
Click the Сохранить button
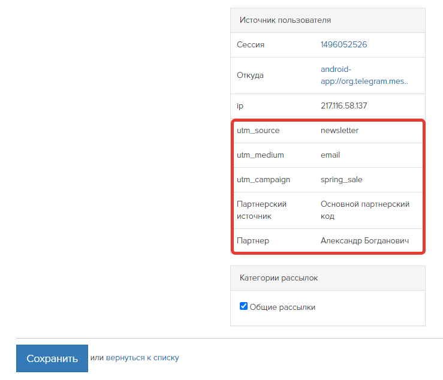coord(52,358)
